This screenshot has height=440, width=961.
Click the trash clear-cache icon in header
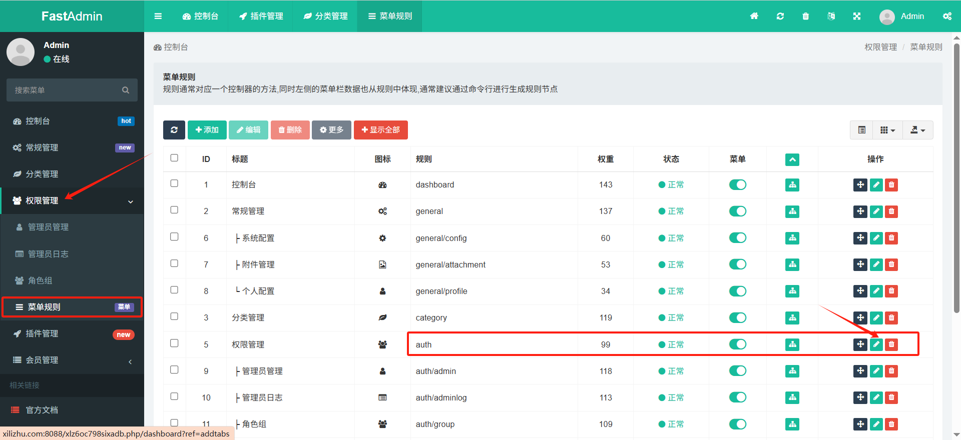click(x=806, y=16)
